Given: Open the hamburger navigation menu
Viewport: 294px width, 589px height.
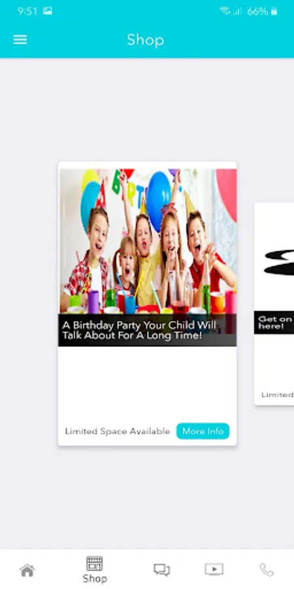Looking at the screenshot, I should pos(20,39).
